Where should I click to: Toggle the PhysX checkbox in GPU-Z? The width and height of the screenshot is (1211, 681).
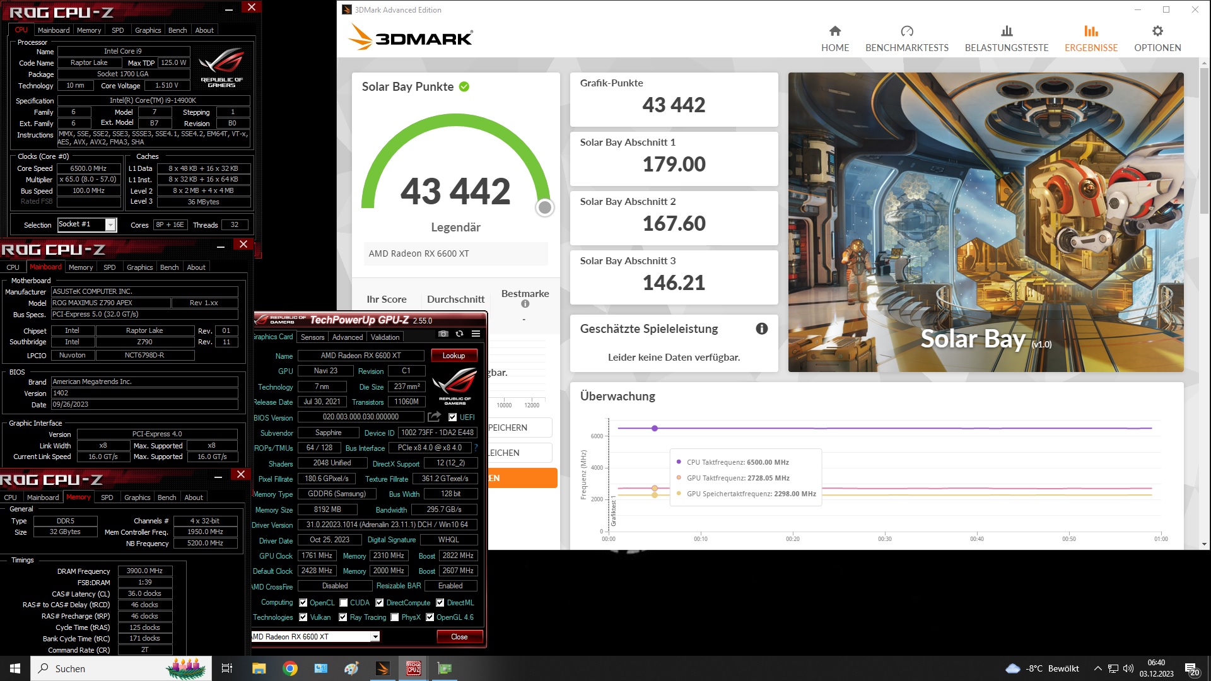coord(395,617)
